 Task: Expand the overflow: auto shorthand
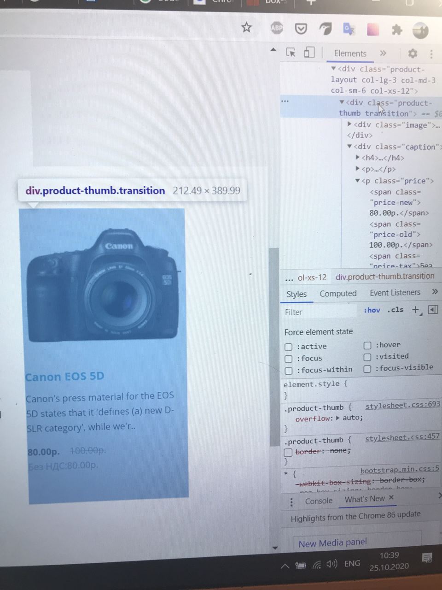tap(337, 418)
